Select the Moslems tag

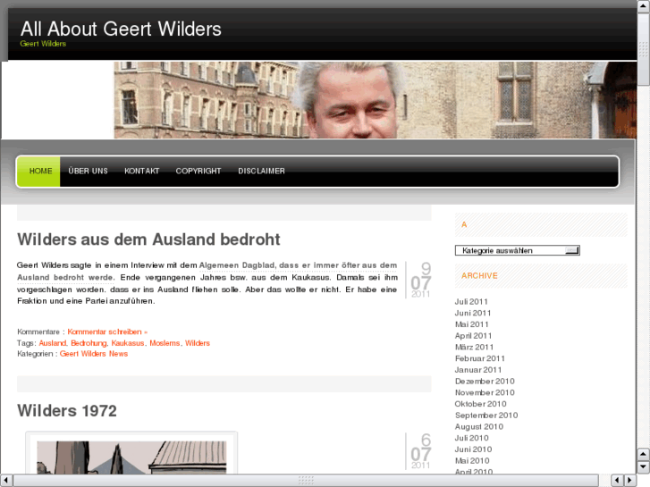[165, 343]
